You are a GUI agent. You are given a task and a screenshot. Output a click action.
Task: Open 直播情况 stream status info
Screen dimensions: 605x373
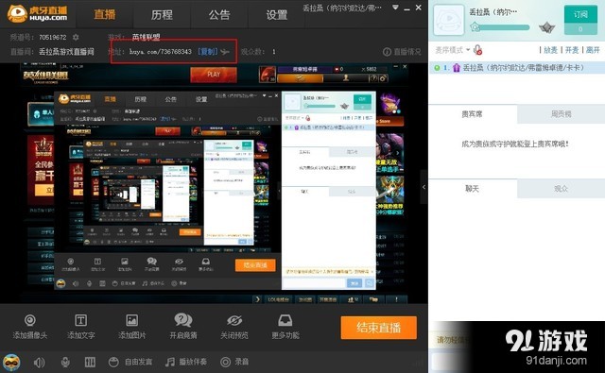coord(402,52)
